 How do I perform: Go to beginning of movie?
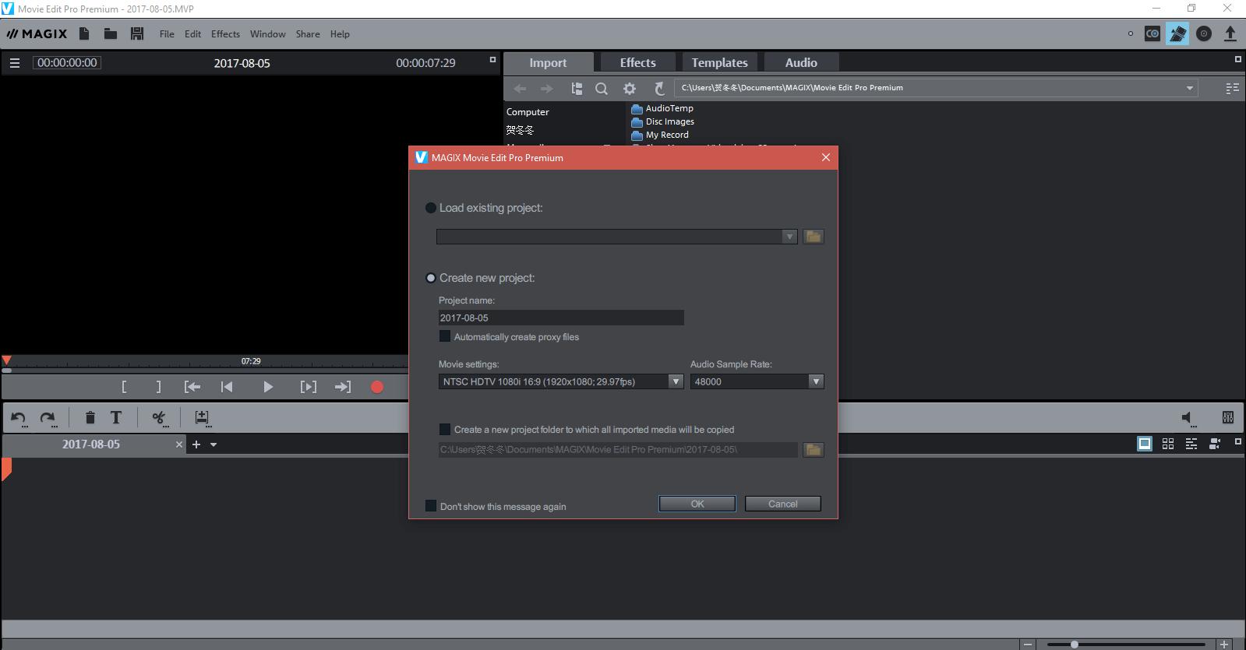tap(227, 387)
